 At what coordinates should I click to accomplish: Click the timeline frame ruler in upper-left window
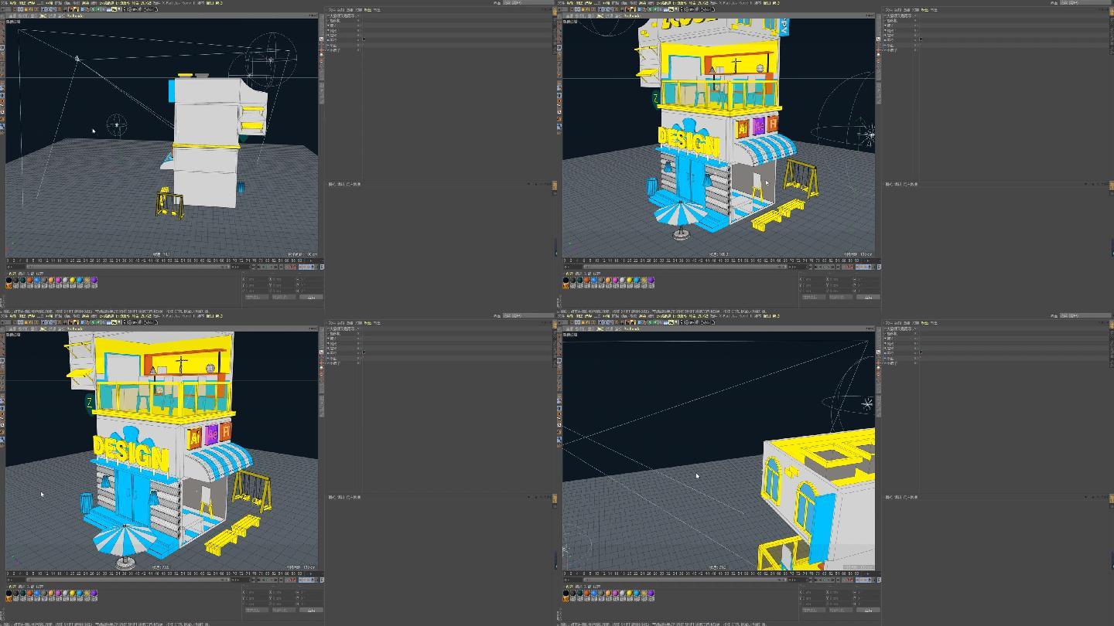[x=162, y=260]
